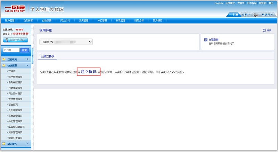Click the 一网通 logo
This screenshot has width=278, height=152.
15,9
